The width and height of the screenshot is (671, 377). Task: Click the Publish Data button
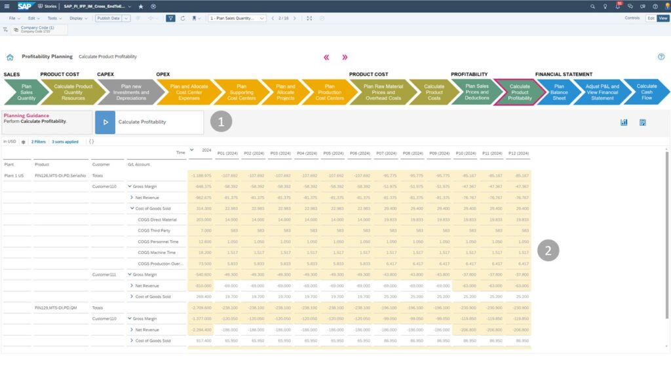point(108,18)
